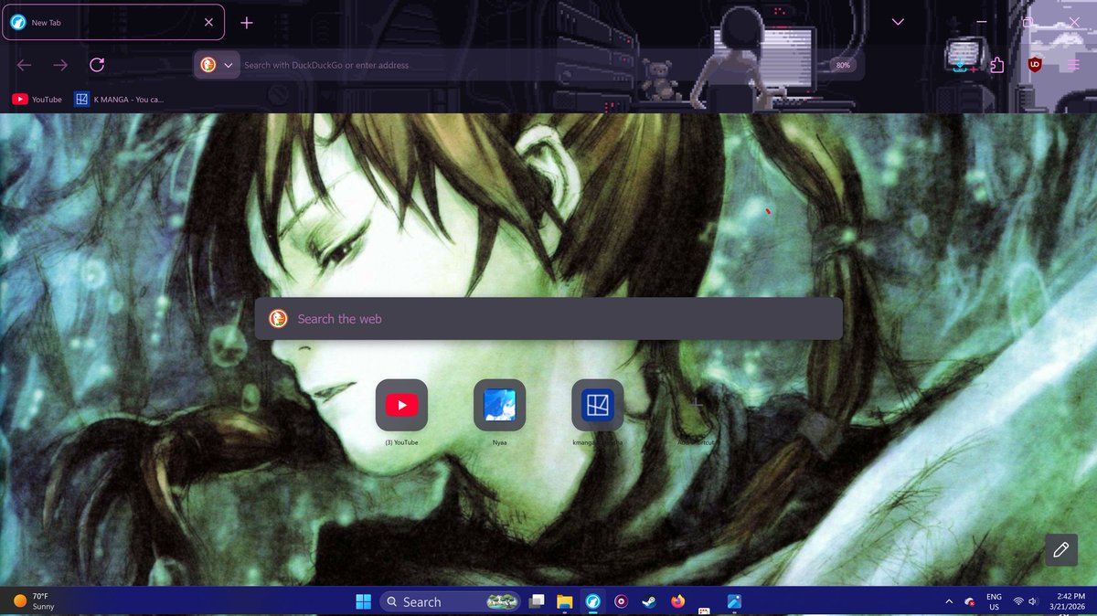This screenshot has width=1097, height=616.
Task: Launch Steam from the taskbar
Action: click(649, 601)
